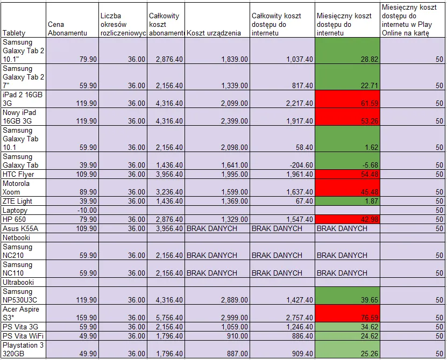
Task: Click the 67.40 internet cost cell
Action: (282, 201)
